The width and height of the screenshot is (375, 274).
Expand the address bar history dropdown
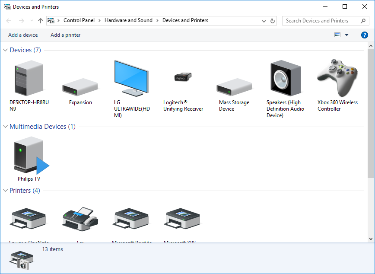264,21
